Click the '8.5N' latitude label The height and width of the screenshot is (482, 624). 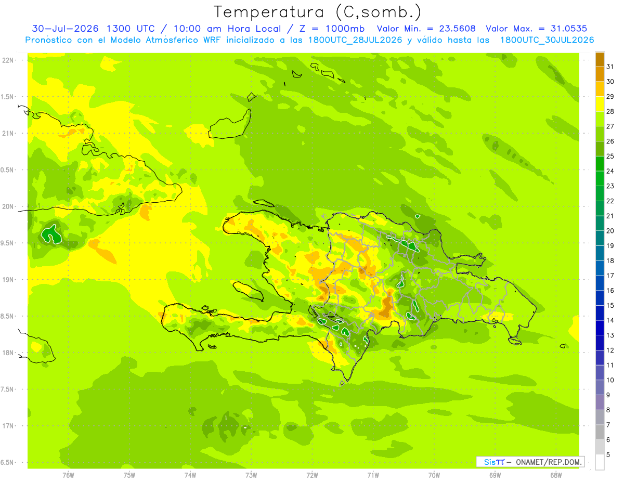[x=8, y=317]
